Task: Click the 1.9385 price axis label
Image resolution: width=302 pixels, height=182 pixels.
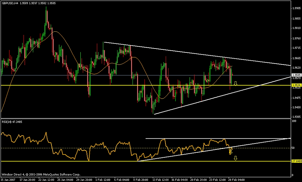Action: [x=296, y=117]
